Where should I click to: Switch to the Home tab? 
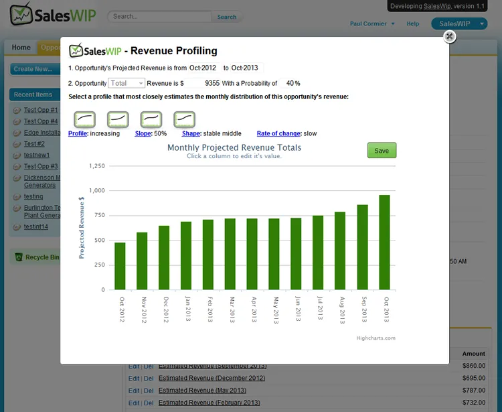point(21,48)
